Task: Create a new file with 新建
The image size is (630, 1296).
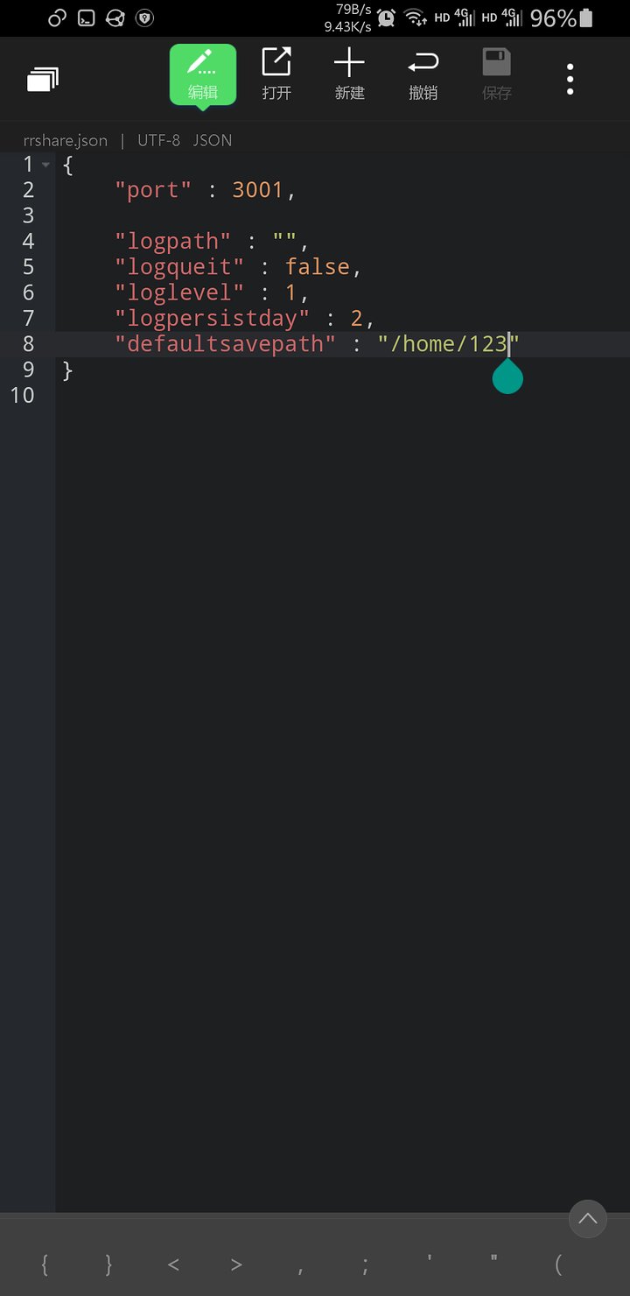Action: (x=349, y=74)
